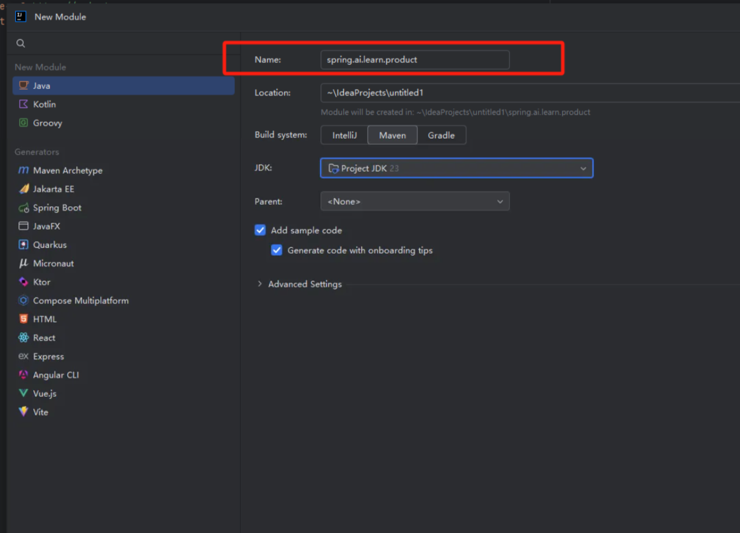Choose the Quarkus generator
The height and width of the screenshot is (533, 740).
[x=123, y=244]
